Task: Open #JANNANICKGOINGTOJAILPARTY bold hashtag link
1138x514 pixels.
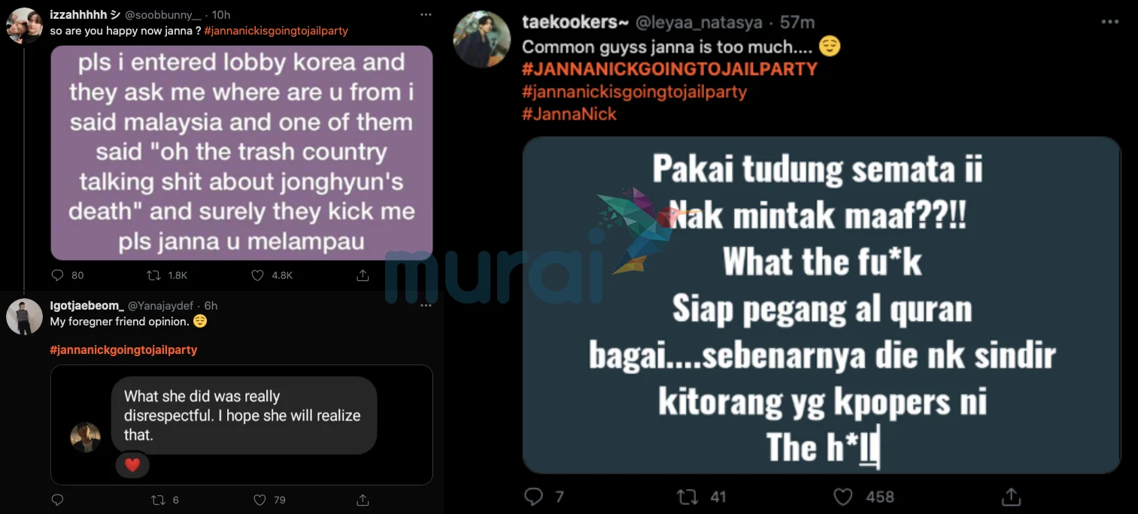Action: click(x=669, y=69)
